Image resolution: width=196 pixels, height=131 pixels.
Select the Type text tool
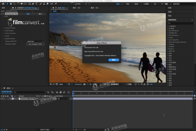point(36,4)
